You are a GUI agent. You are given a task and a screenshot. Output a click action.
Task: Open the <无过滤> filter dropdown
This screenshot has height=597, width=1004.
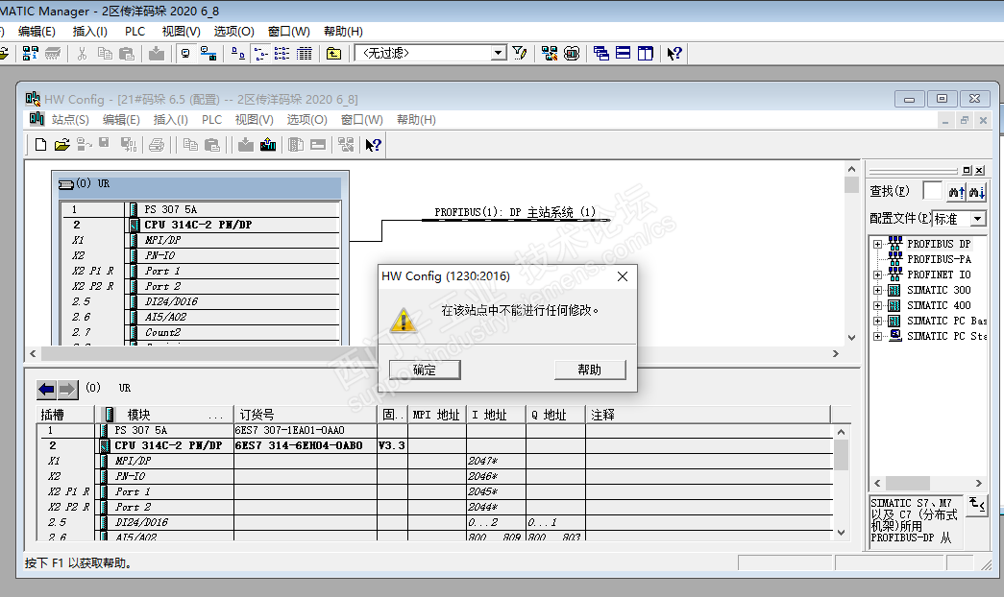point(499,53)
